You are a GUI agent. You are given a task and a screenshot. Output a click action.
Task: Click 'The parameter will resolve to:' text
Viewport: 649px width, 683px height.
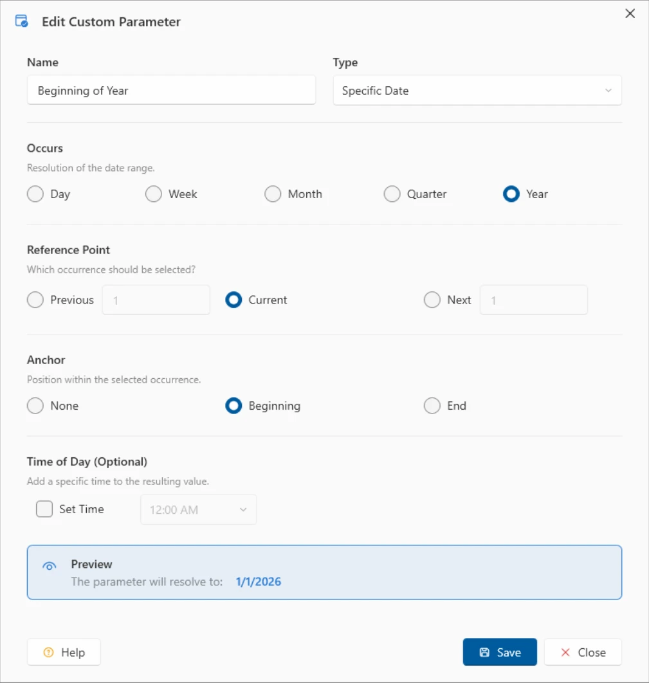click(x=147, y=581)
